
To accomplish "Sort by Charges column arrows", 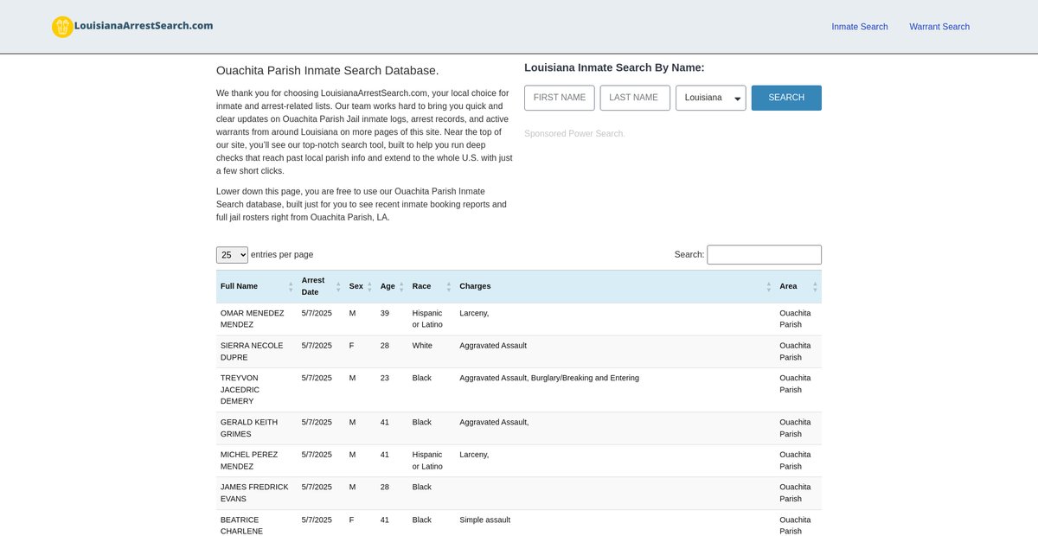I will (x=768, y=286).
